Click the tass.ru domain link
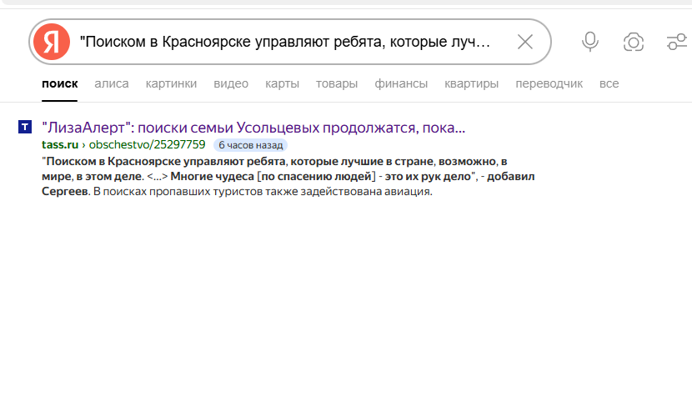Image resolution: width=692 pixels, height=397 pixels. 60,144
